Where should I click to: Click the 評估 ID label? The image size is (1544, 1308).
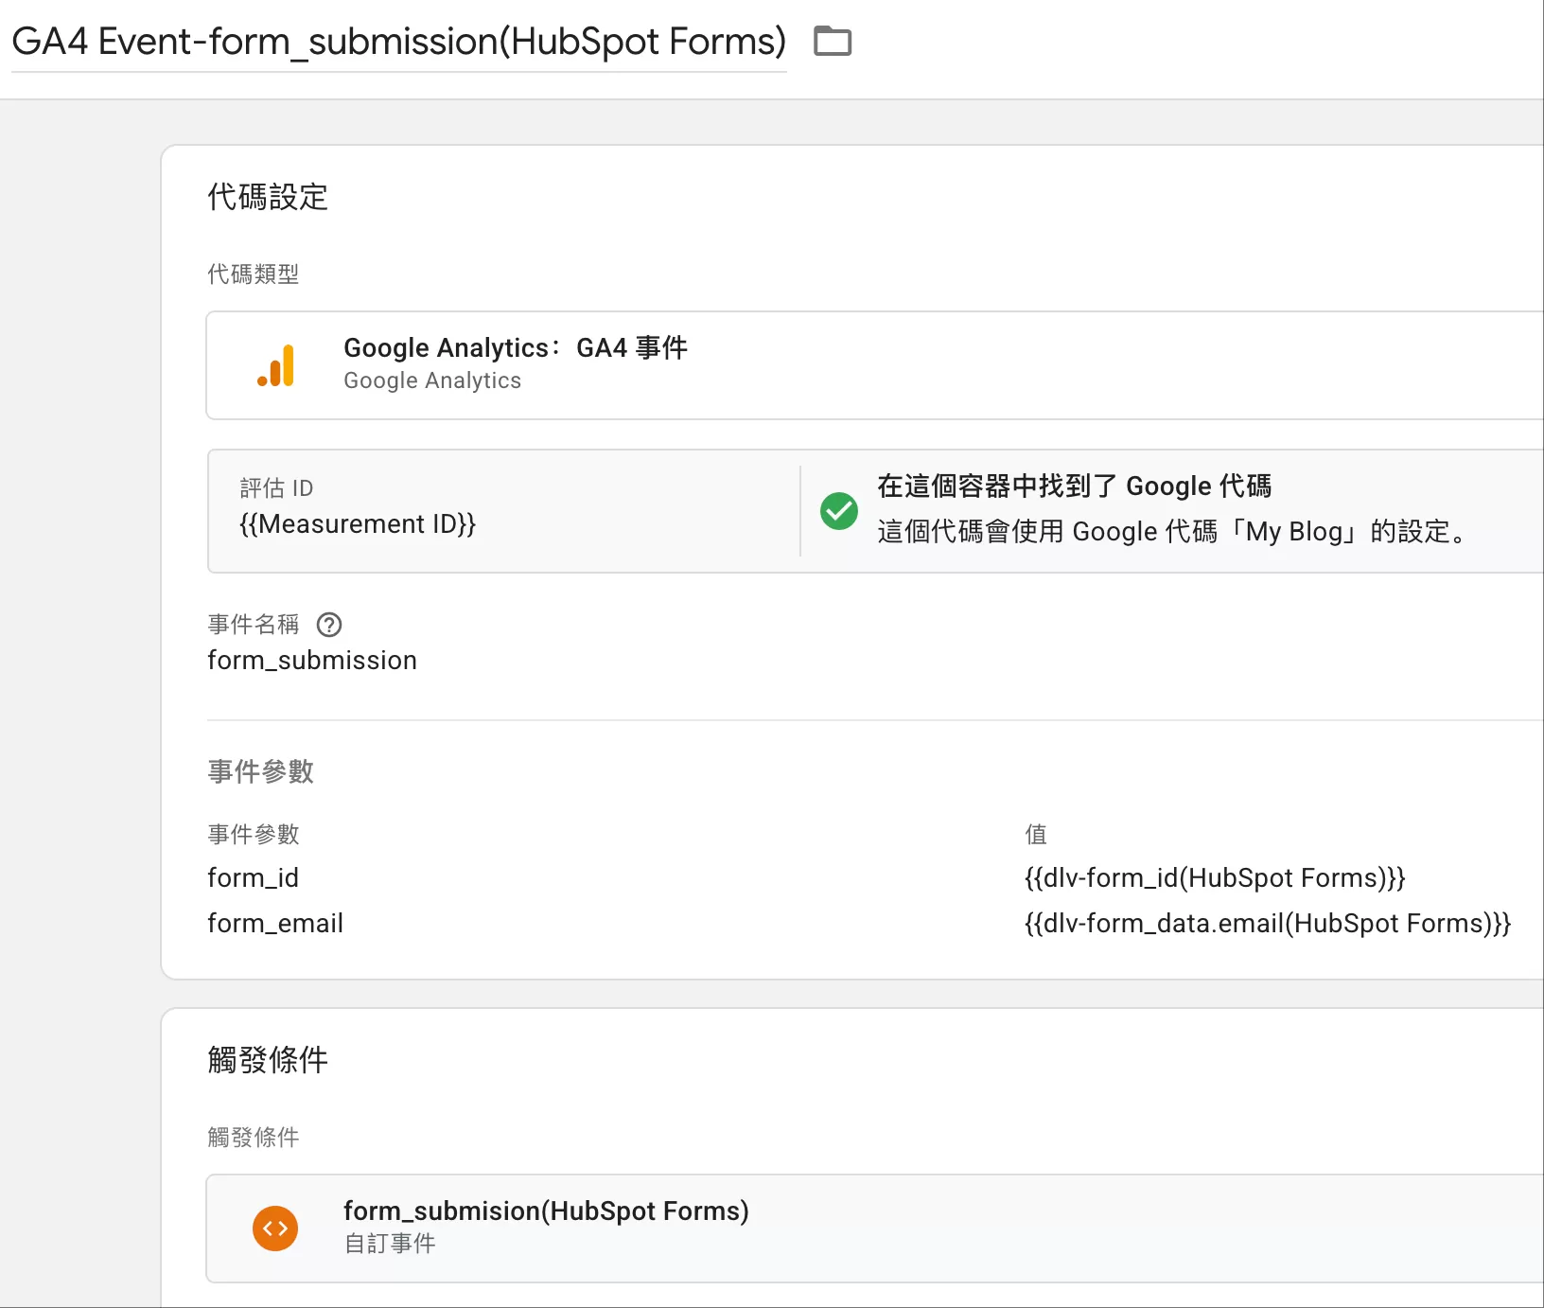pos(276,488)
